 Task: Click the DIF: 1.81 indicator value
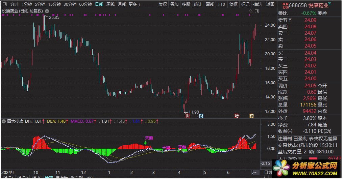(x=33, y=121)
